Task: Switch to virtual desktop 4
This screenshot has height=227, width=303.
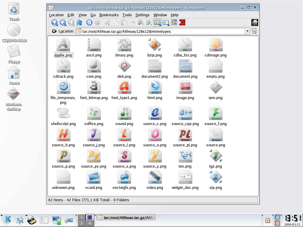Action: tap(90, 223)
